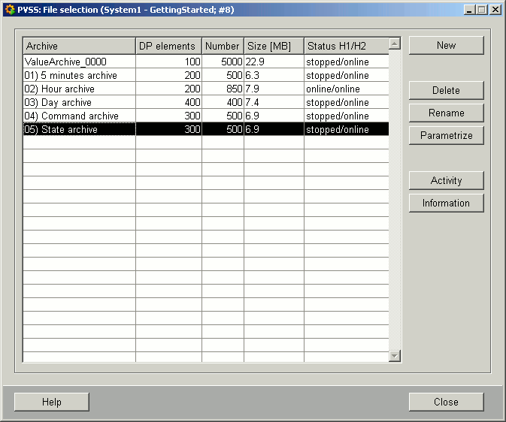506x422 pixels.
Task: Click the New archive button
Action: click(x=446, y=46)
